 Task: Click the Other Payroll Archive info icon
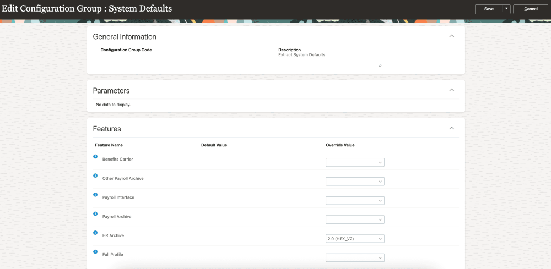[x=95, y=175]
